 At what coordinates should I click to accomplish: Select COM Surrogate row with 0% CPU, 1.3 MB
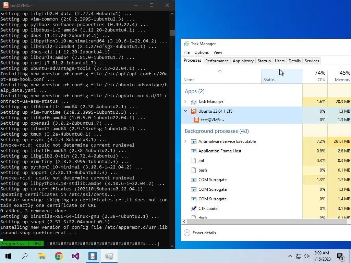[x=266, y=189]
